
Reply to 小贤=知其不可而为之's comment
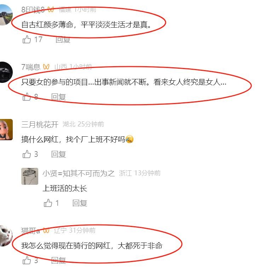click(80, 203)
